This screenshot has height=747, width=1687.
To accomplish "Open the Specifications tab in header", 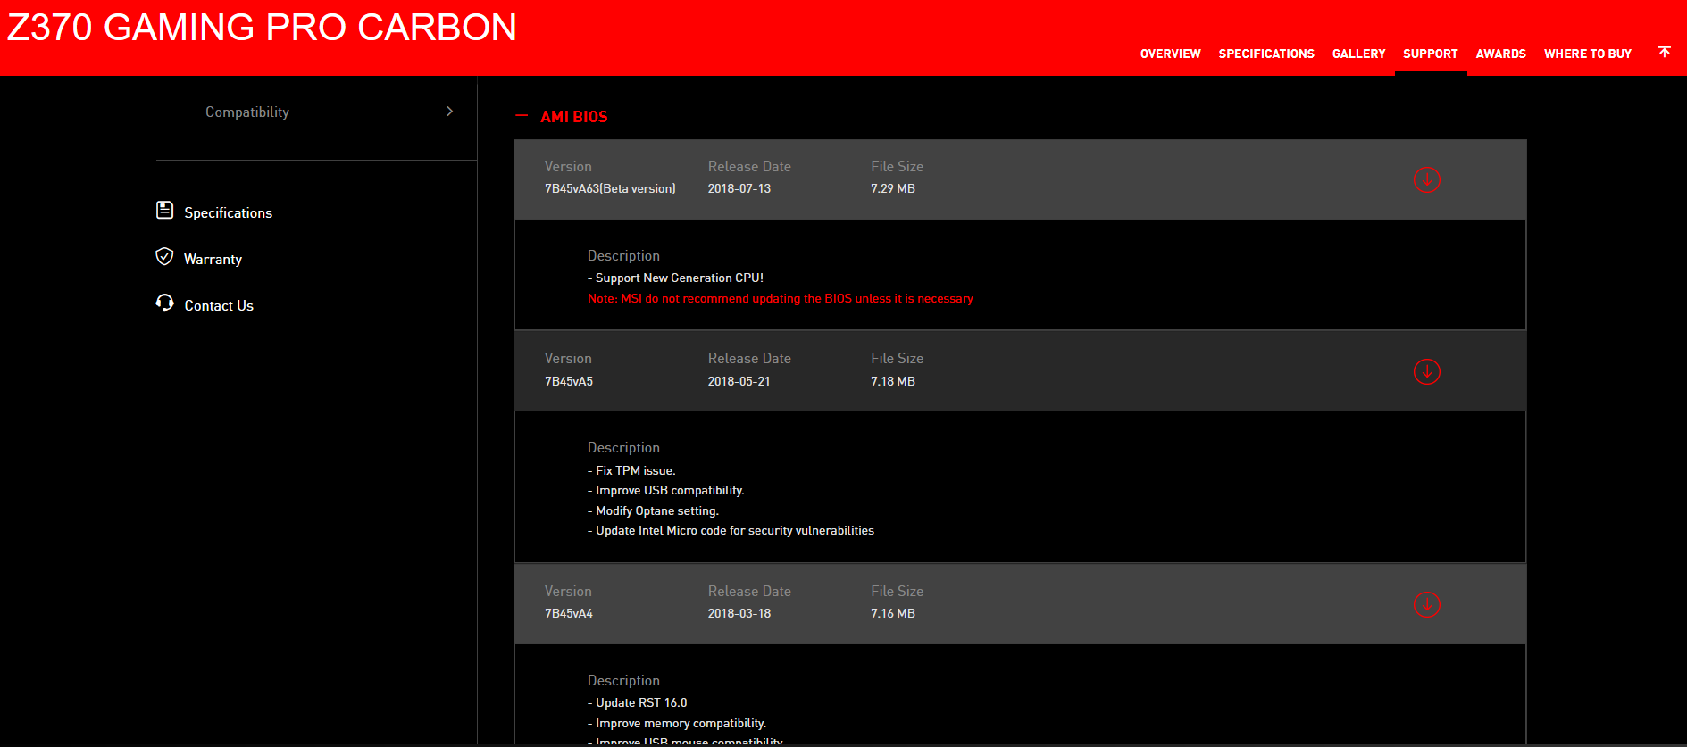I will pyautogui.click(x=1265, y=54).
